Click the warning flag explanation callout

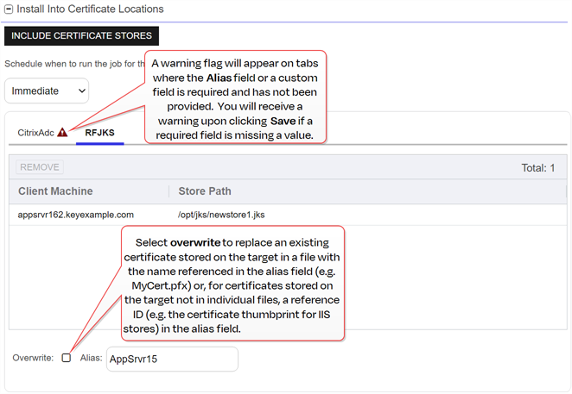pos(234,97)
